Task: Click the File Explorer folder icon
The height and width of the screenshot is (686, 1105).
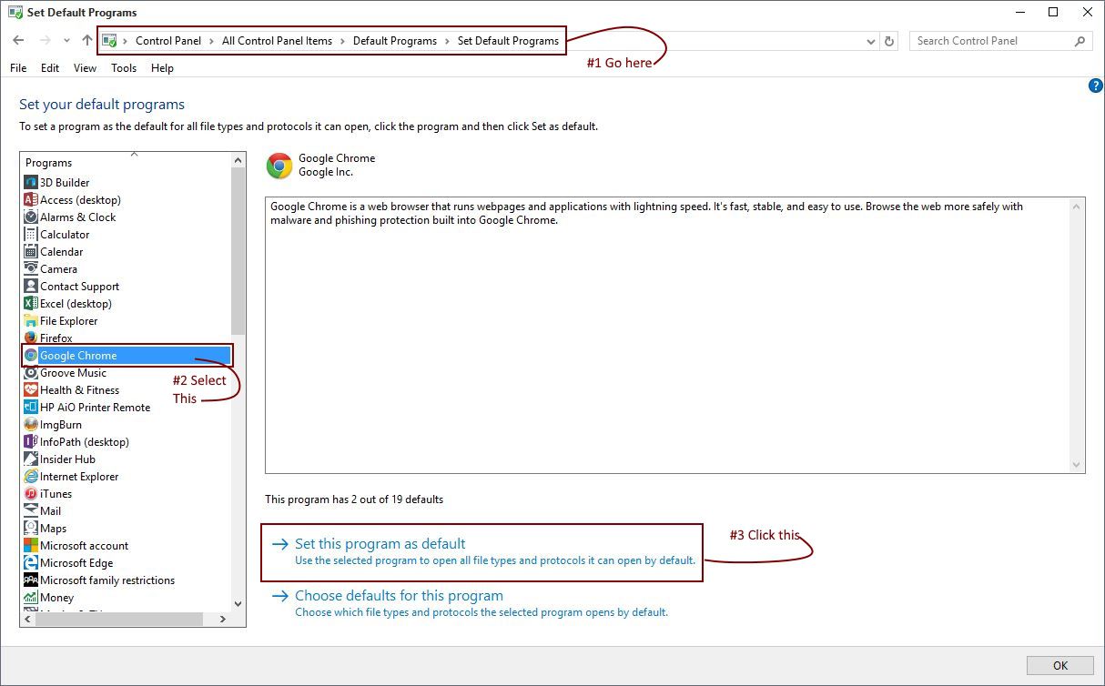Action: coord(31,320)
